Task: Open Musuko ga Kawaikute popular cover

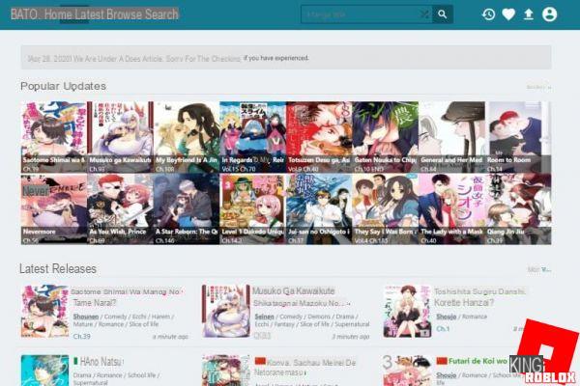Action: [120, 137]
